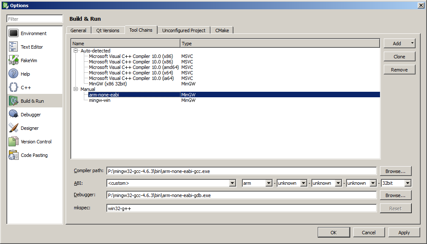Open FakeVim settings icon
The width and height of the screenshot is (427, 244).
[14, 60]
